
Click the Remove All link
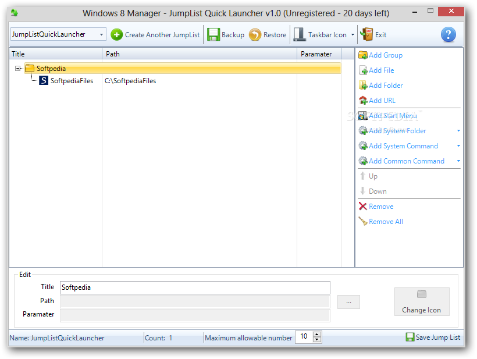click(386, 222)
